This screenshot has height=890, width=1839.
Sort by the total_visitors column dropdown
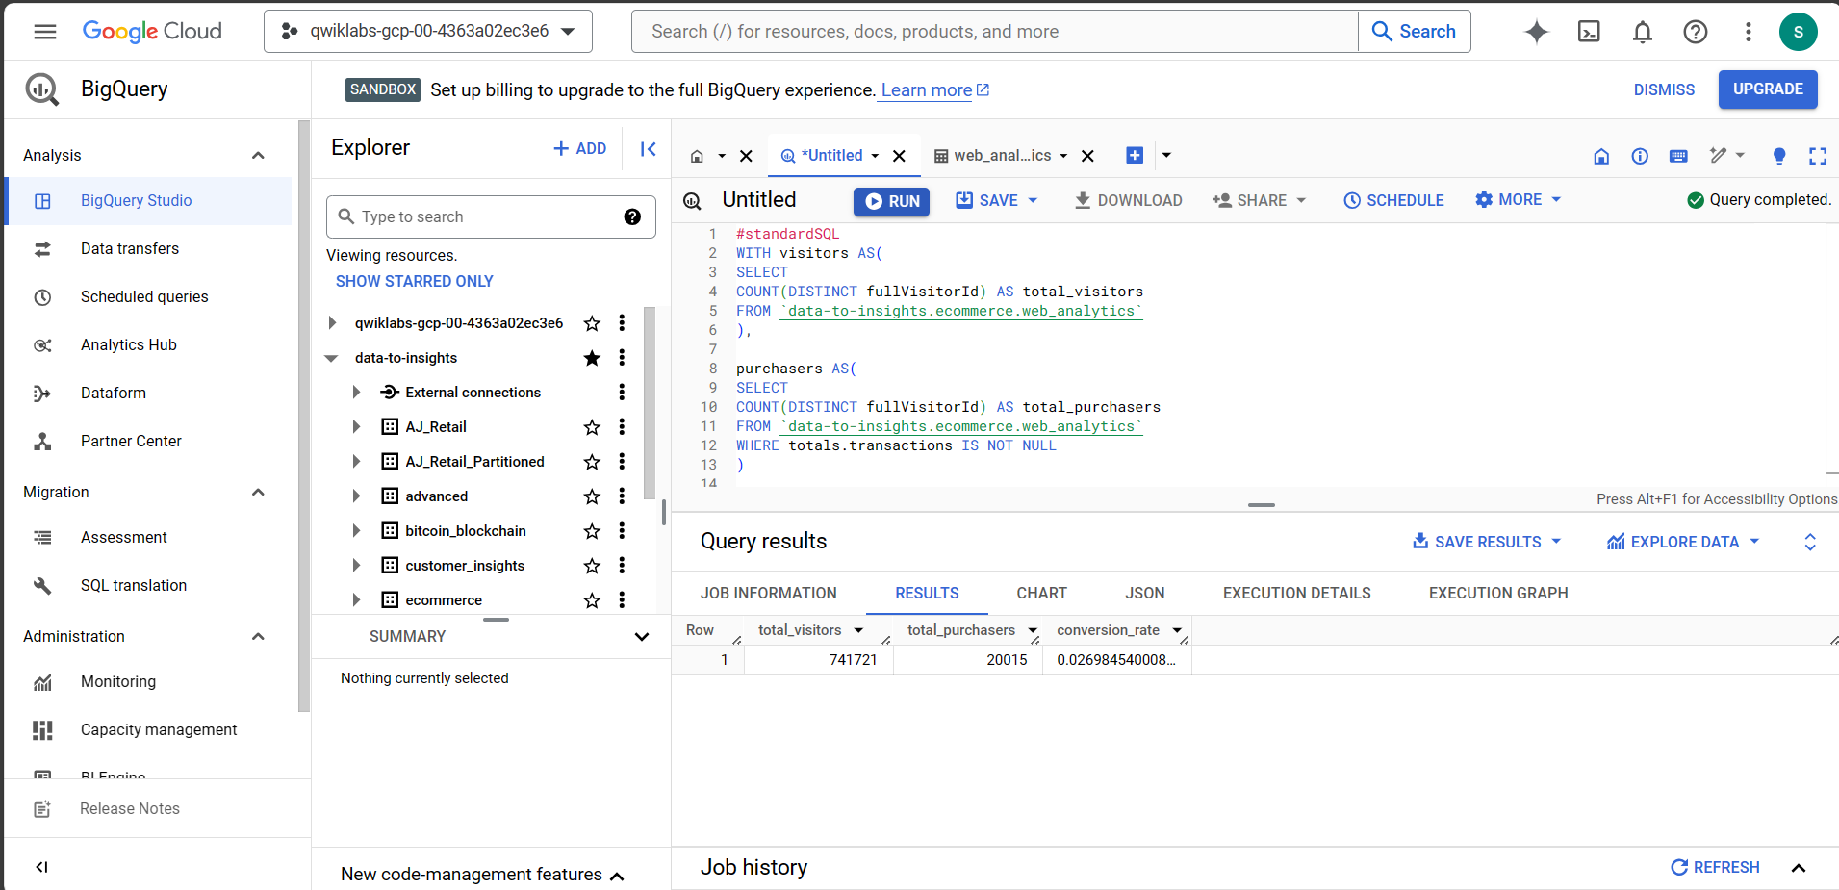point(858,631)
